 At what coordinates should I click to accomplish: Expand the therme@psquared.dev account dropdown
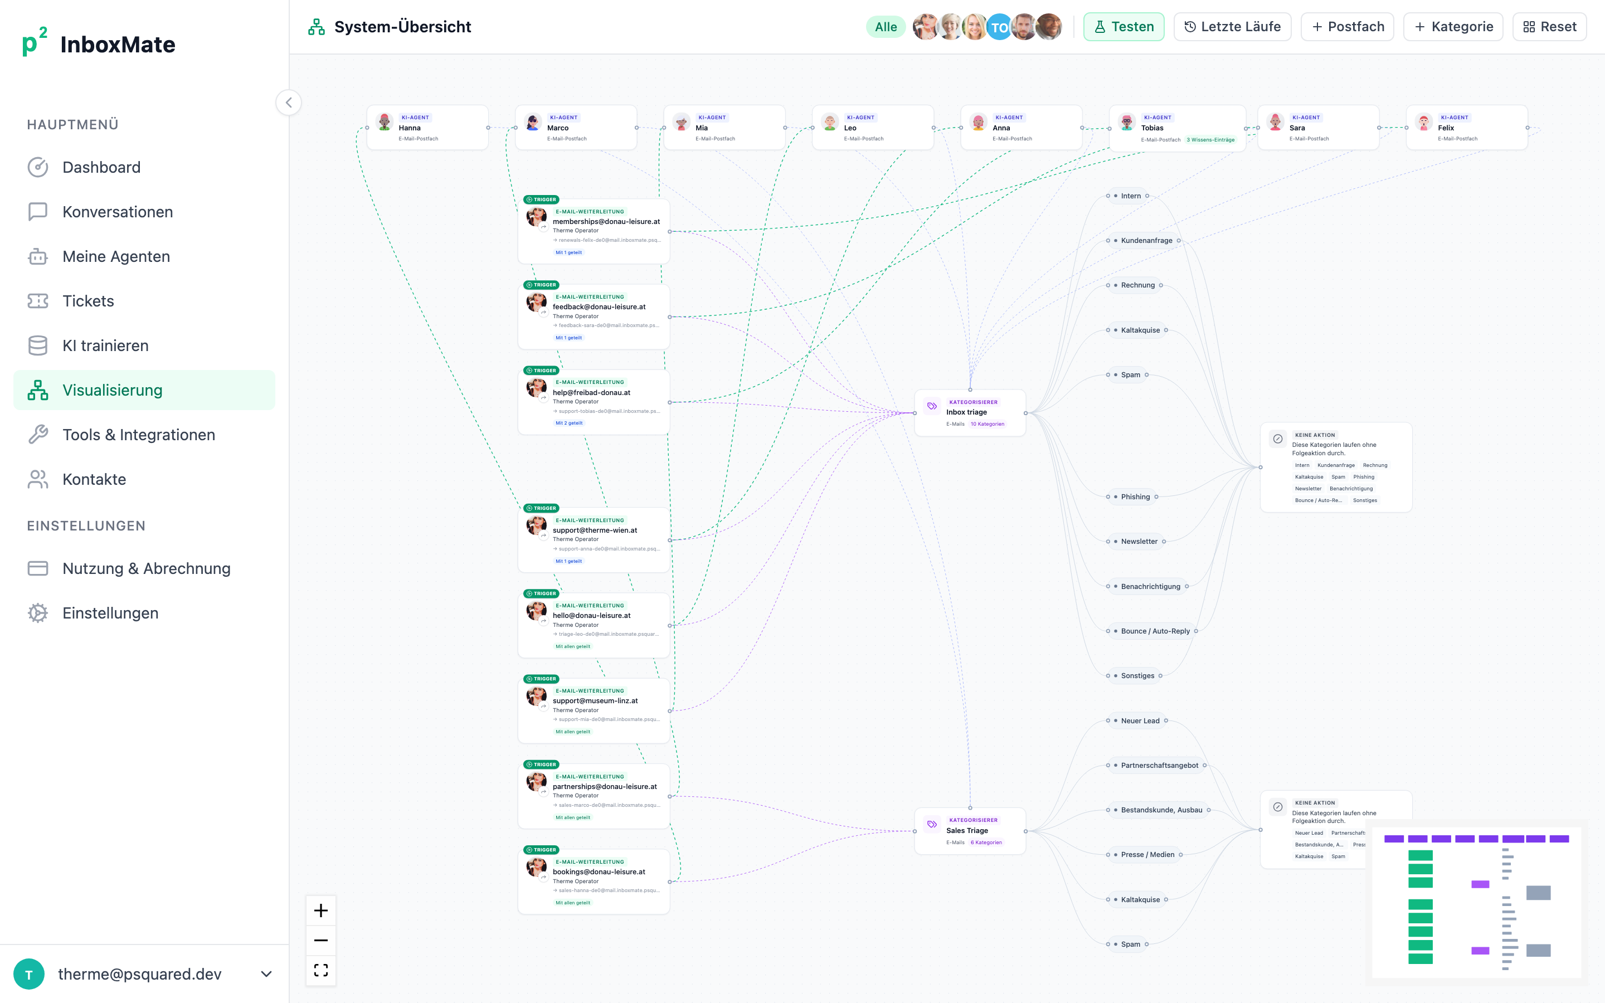266,974
